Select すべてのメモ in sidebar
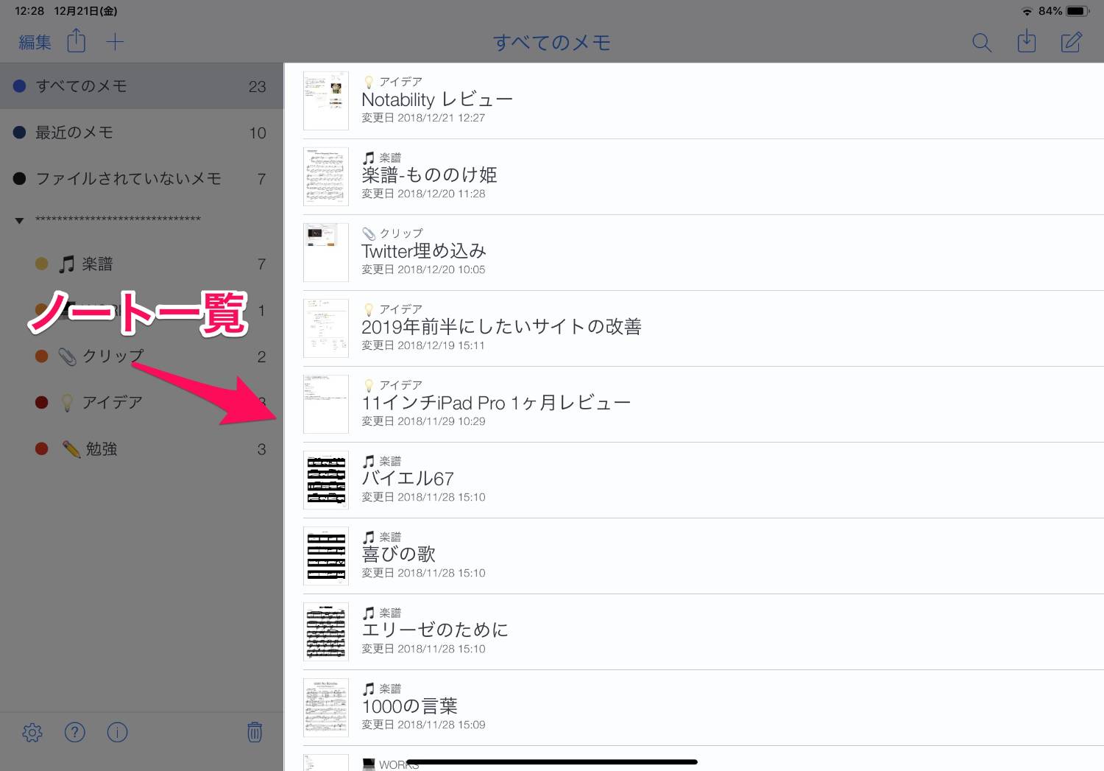The image size is (1104, 771). click(141, 86)
